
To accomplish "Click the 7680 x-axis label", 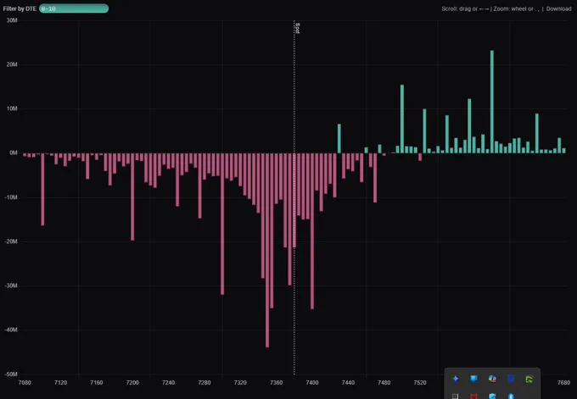I will point(563,382).
